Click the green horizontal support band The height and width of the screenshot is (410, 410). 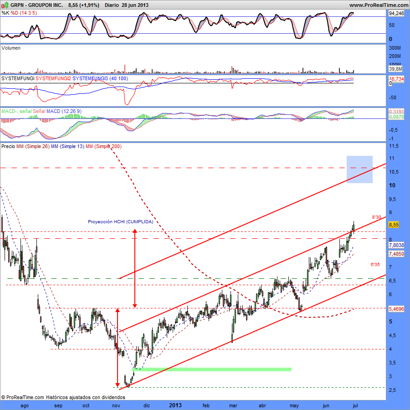click(x=212, y=369)
